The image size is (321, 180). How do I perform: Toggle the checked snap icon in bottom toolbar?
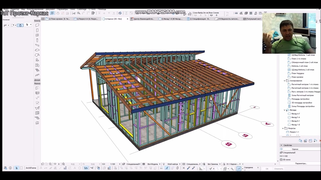pyautogui.click(x=167, y=168)
